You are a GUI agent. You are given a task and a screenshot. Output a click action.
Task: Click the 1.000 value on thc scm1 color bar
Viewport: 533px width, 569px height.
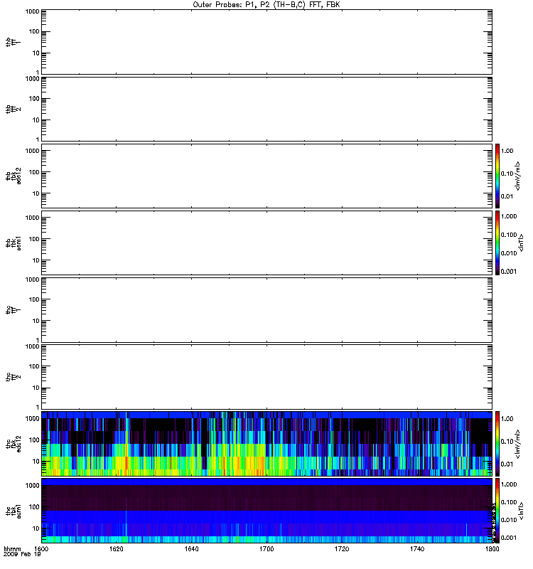click(509, 484)
